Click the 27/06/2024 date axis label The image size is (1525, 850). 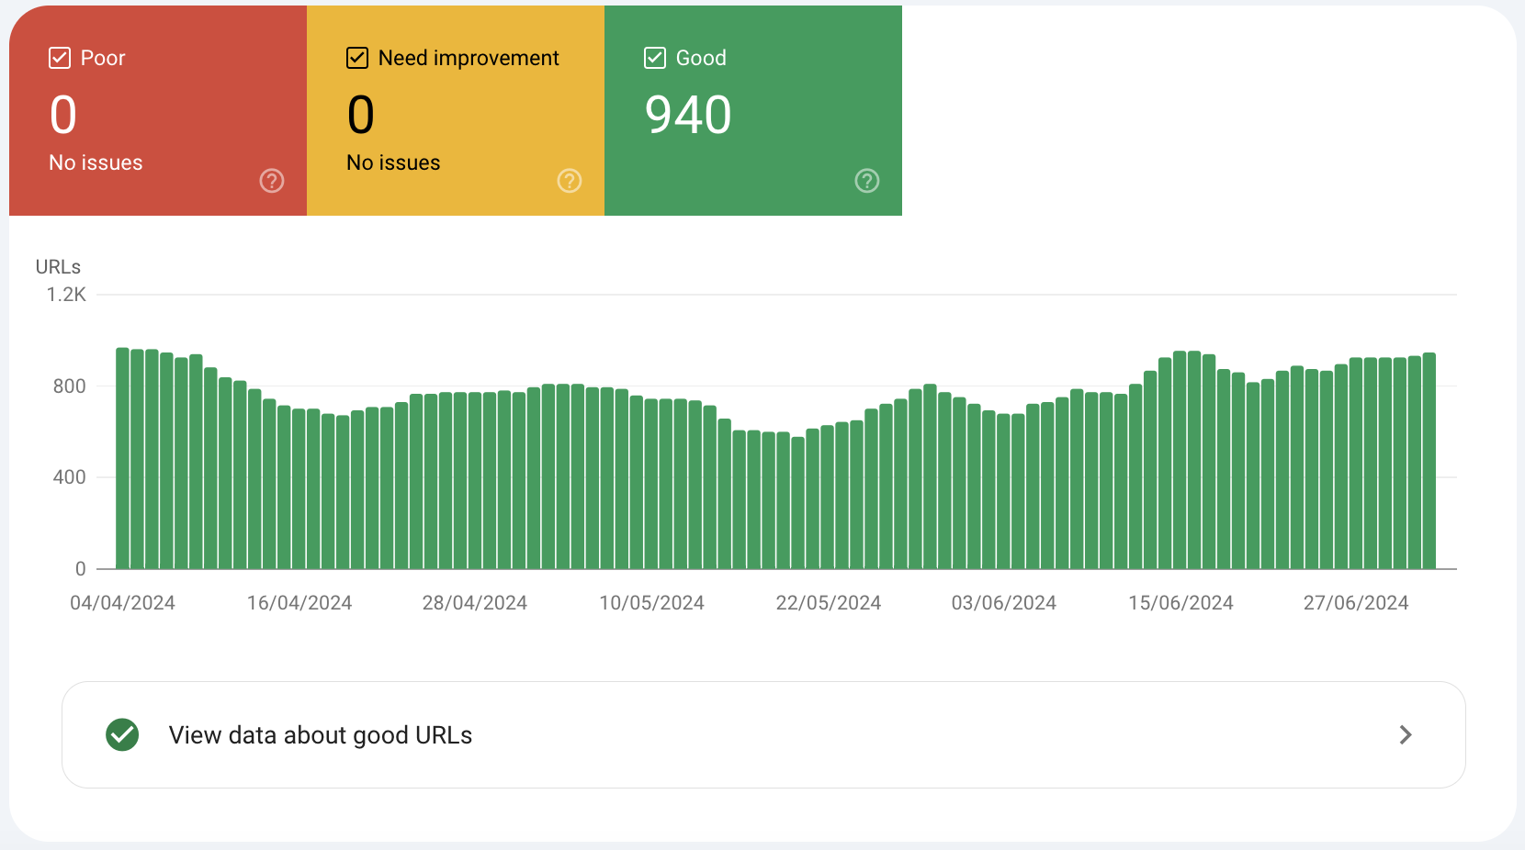pyautogui.click(x=1355, y=603)
